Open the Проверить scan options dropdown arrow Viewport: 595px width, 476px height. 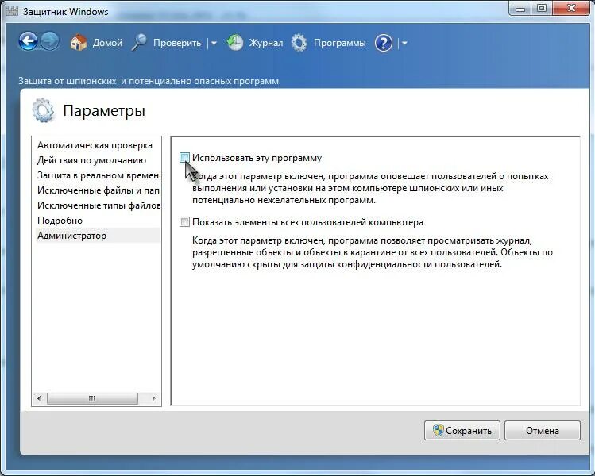click(214, 43)
